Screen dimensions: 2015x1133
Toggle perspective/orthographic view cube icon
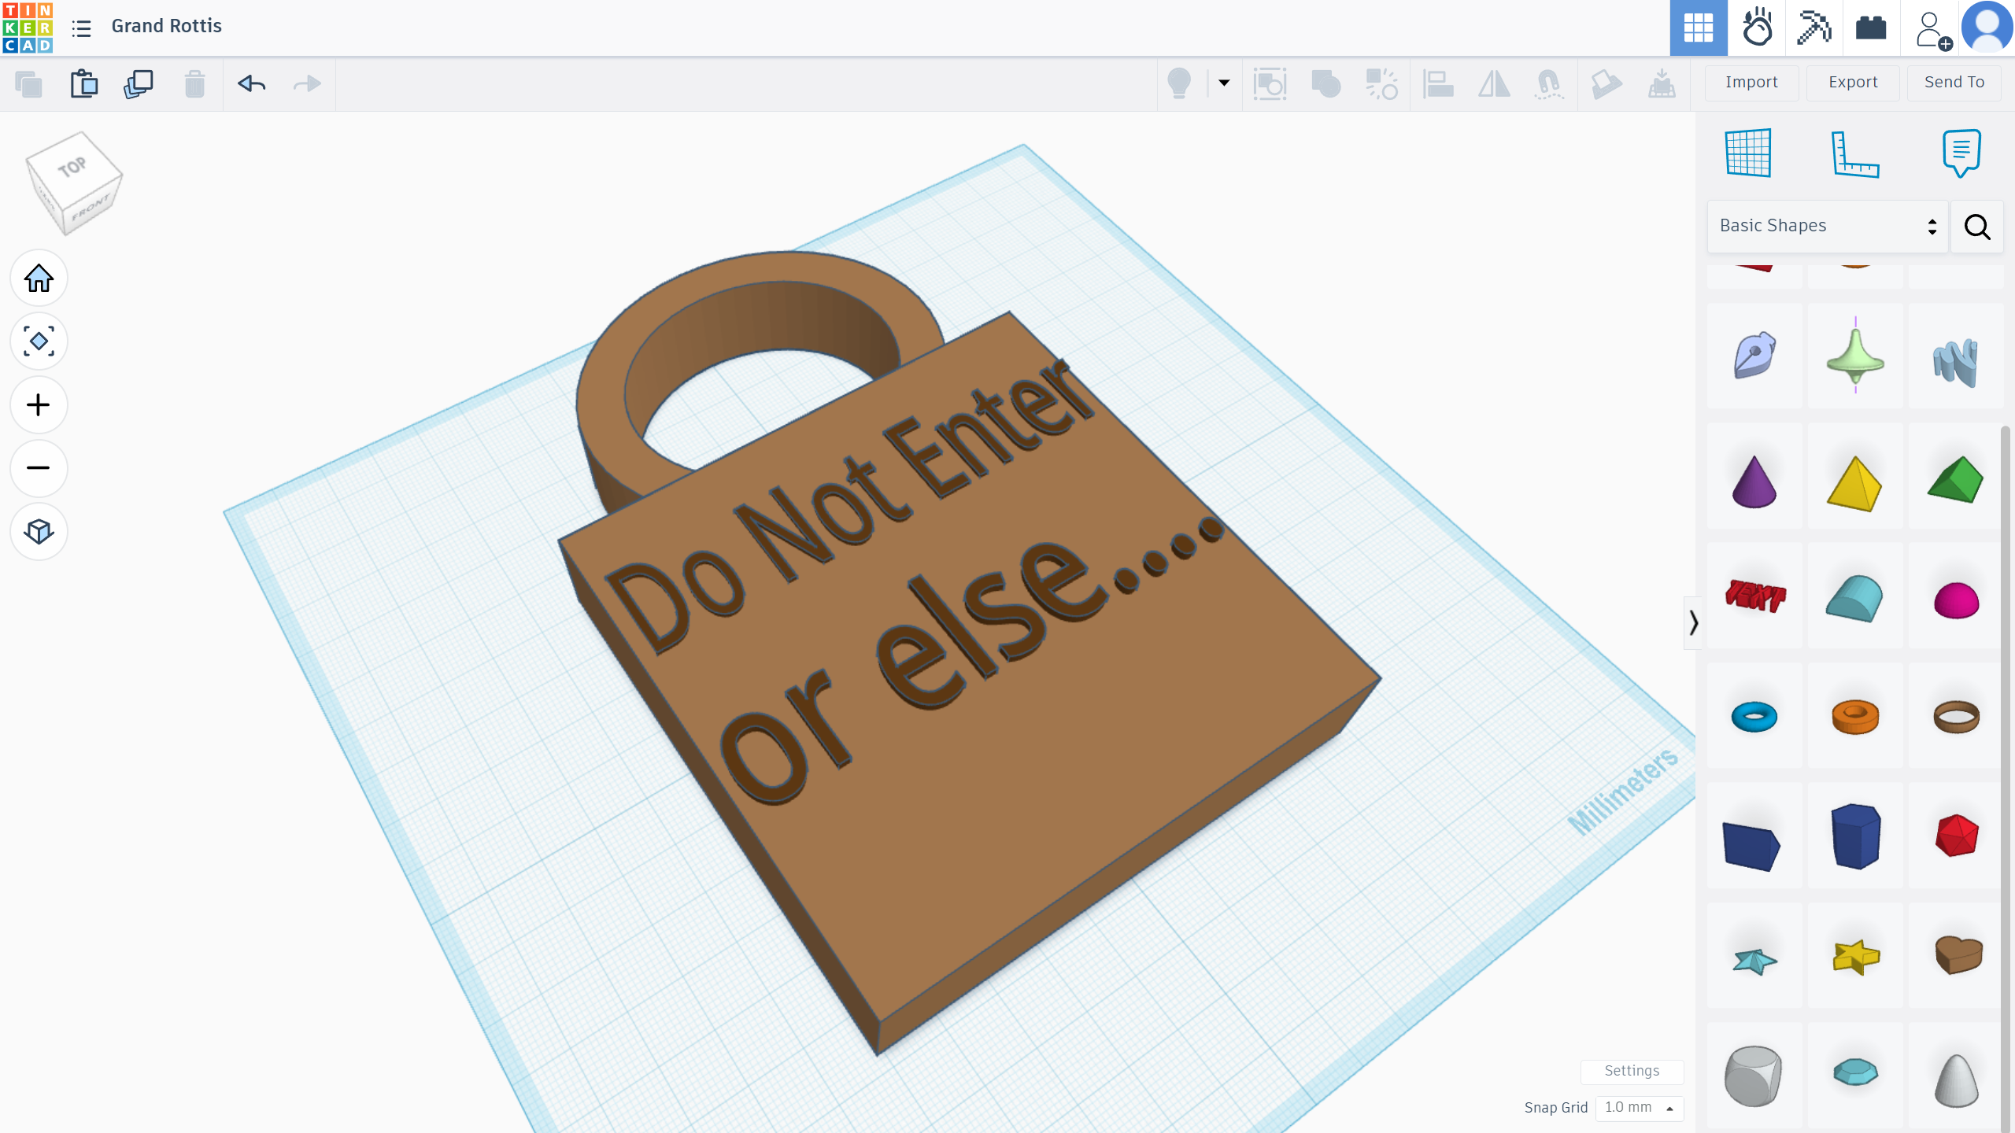39,532
